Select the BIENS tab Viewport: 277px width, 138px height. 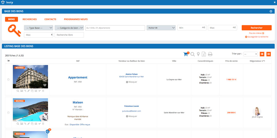tap(11, 19)
